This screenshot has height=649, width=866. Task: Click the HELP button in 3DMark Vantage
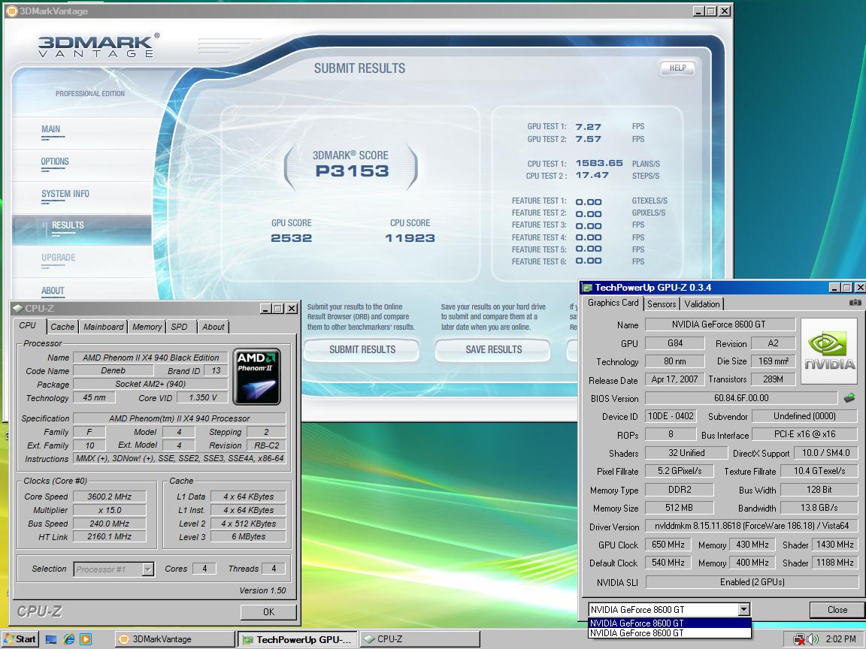click(677, 68)
